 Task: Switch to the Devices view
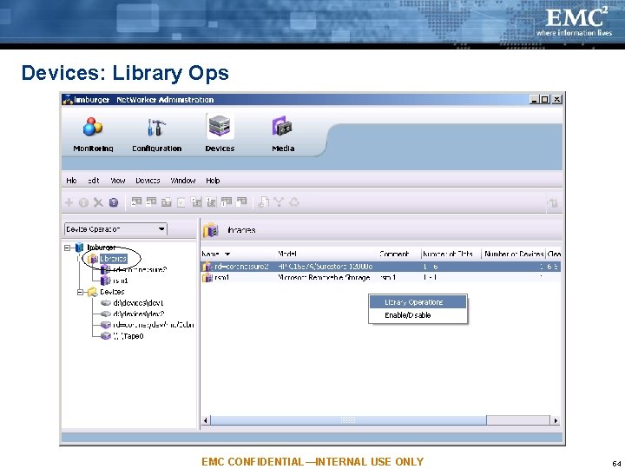[220, 135]
